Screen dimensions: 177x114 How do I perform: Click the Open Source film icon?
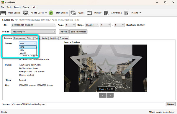click(x=3, y=13)
